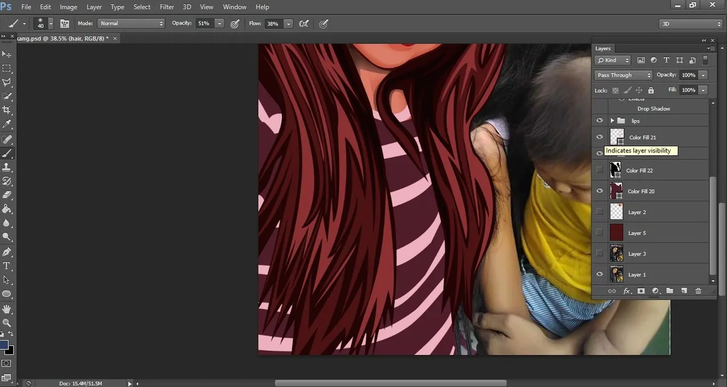Hide the Color Fill 21 layer
Screen dimensions: 727x387
pyautogui.click(x=599, y=137)
